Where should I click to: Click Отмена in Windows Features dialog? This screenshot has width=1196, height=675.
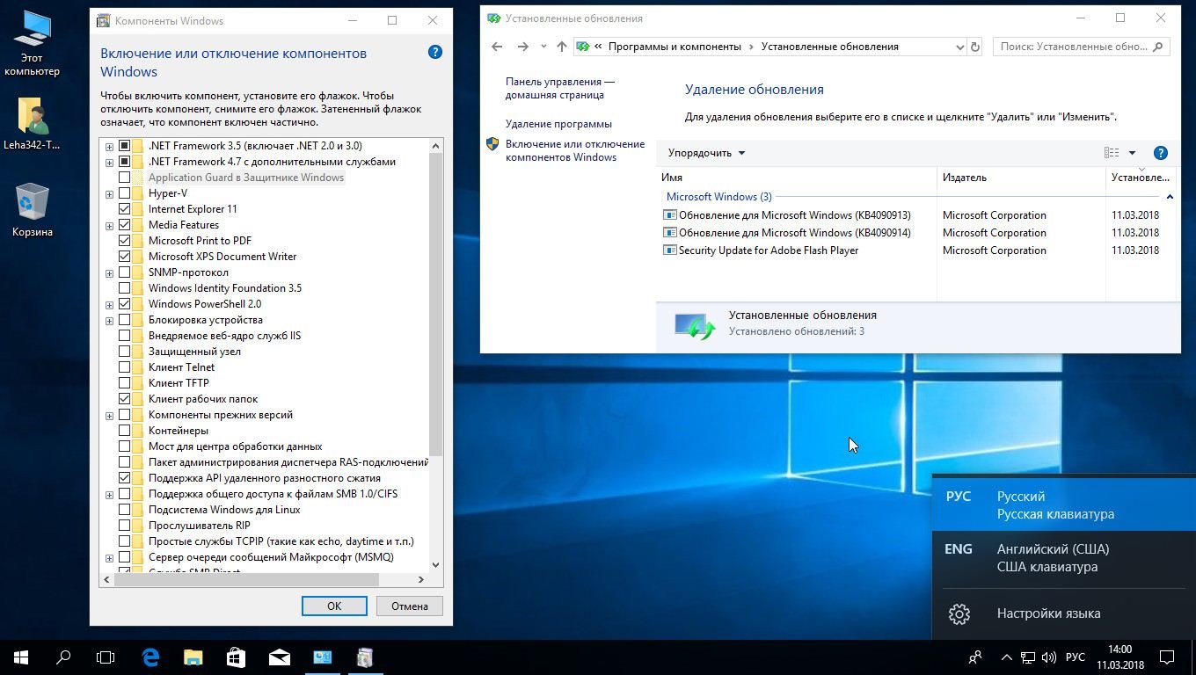coord(410,606)
